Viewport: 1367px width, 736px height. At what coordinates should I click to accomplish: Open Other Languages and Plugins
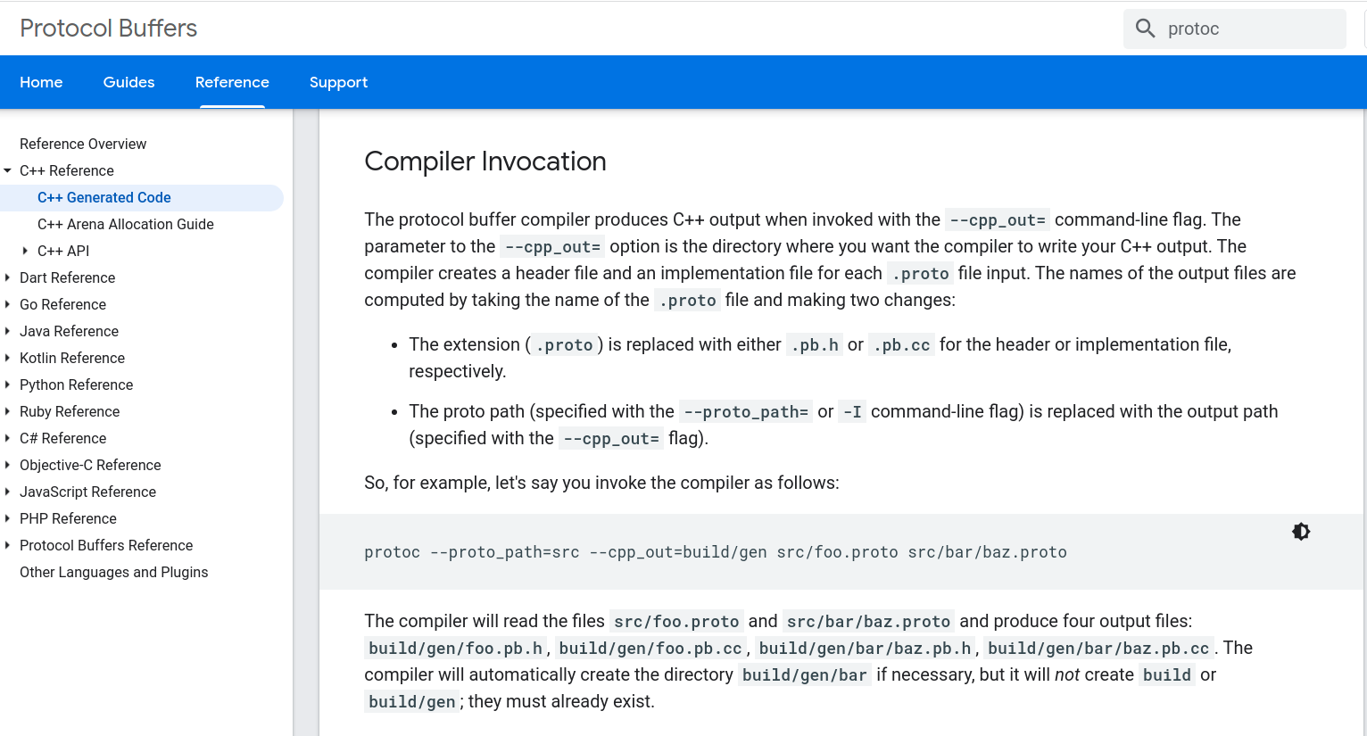point(113,572)
